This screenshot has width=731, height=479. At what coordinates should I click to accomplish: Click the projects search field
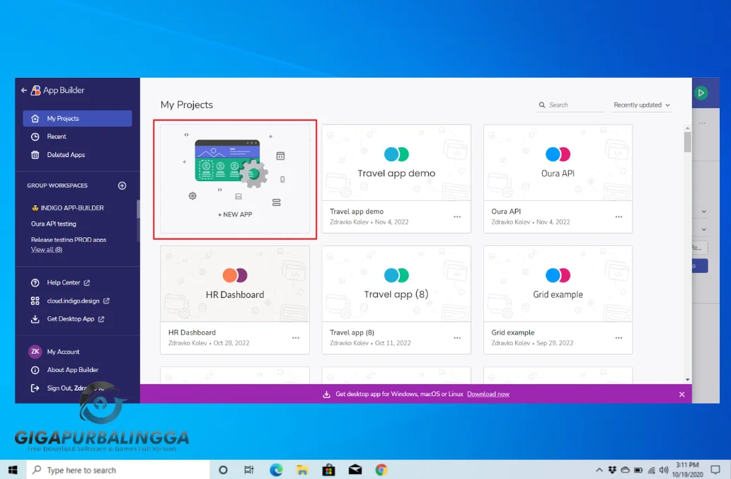tap(570, 105)
